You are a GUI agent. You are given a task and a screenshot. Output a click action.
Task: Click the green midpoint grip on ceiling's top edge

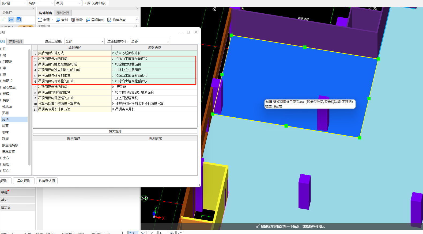pyautogui.click(x=305, y=47)
